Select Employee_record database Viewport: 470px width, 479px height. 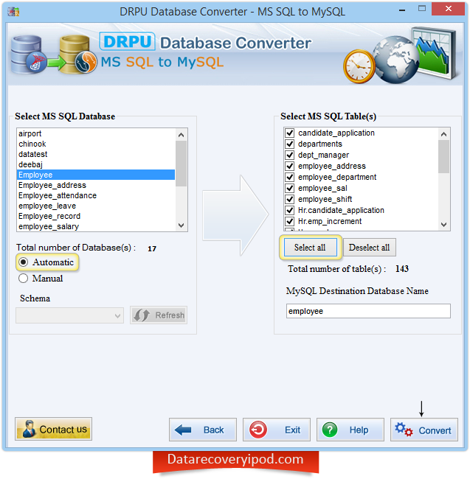tap(96, 216)
